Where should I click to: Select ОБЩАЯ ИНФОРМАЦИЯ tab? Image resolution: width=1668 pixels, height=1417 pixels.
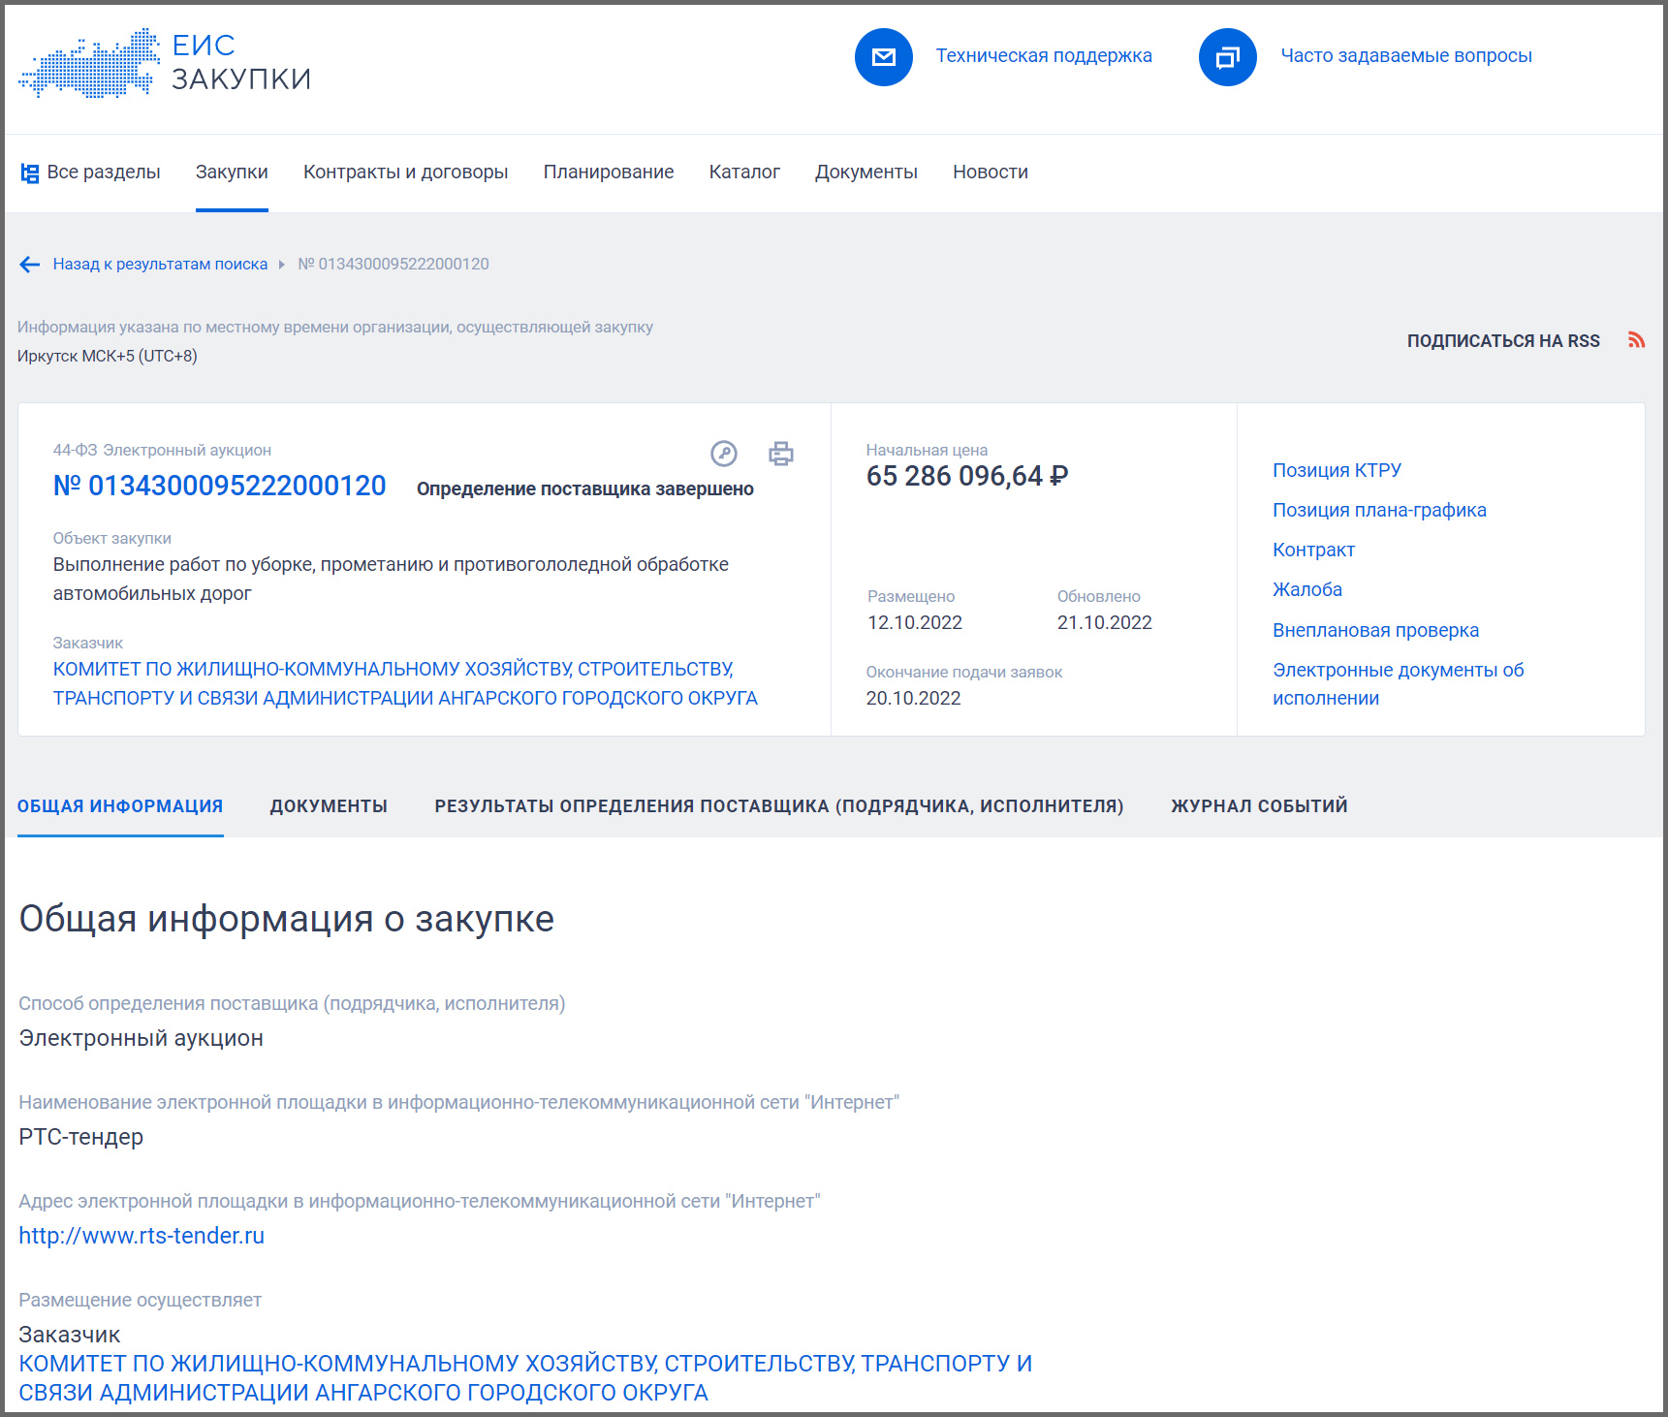click(120, 806)
